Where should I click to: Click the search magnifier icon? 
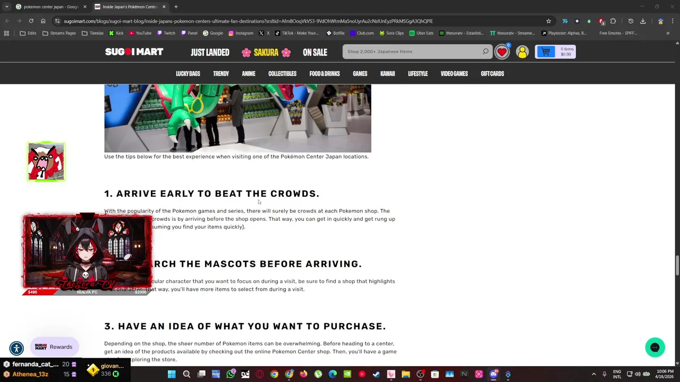[486, 51]
